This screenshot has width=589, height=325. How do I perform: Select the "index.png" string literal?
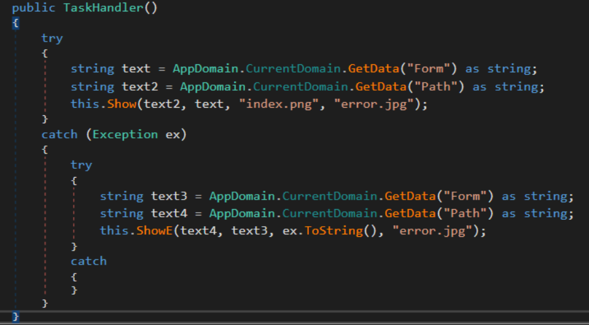tap(269, 104)
